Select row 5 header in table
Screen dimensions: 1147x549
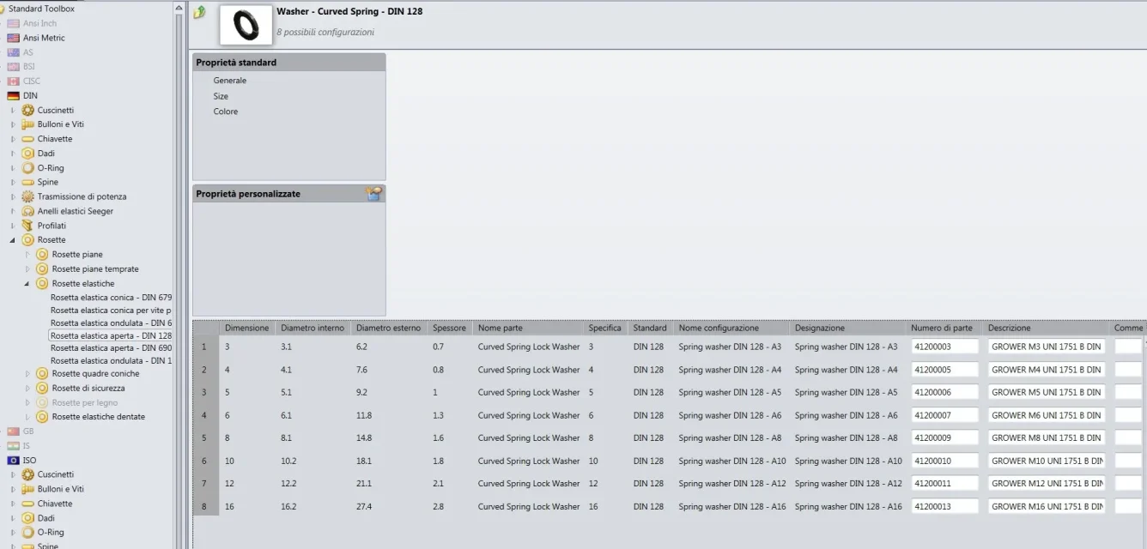[x=204, y=438]
